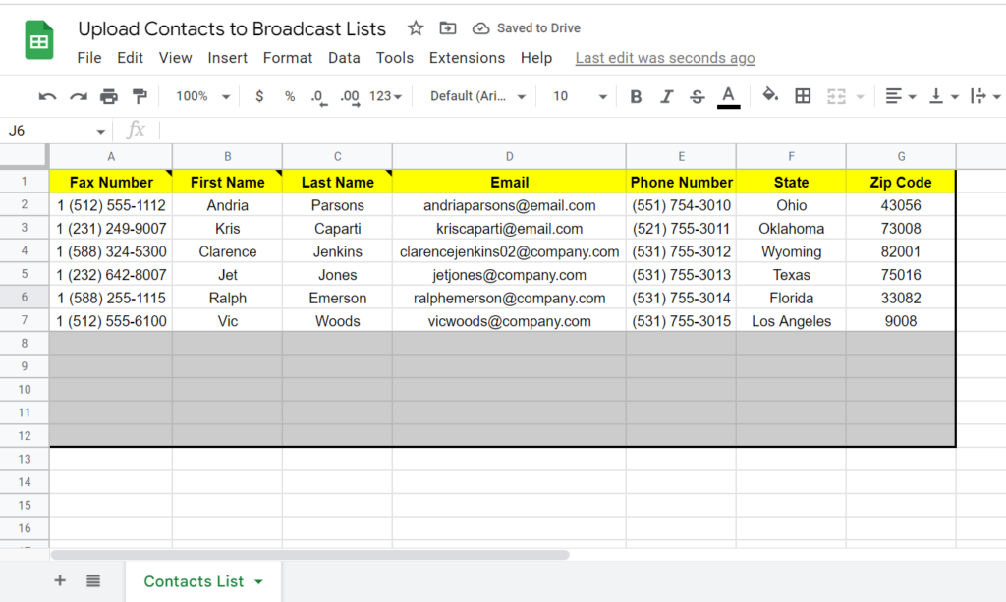Open the Borders tool
The image size is (1006, 602).
click(x=803, y=97)
